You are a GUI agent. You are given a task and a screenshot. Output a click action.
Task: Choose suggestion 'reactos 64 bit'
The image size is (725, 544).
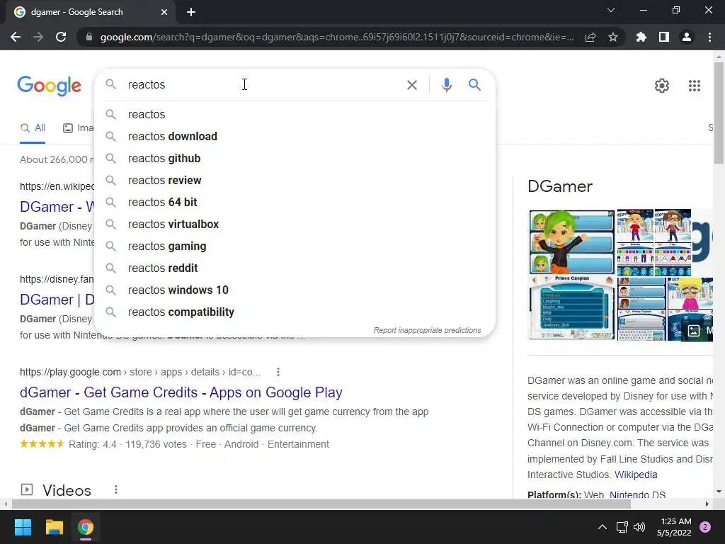point(295,202)
